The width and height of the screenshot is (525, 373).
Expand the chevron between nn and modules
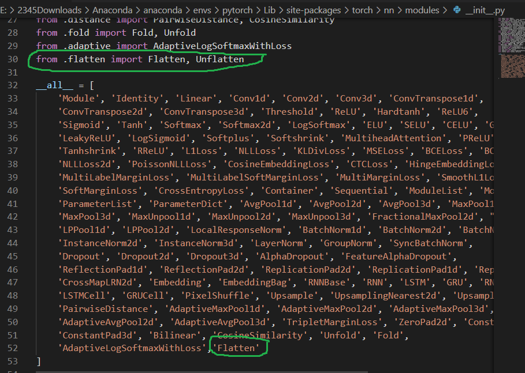400,10
